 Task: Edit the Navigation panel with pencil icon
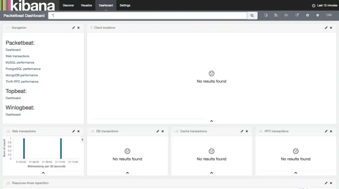[73, 28]
